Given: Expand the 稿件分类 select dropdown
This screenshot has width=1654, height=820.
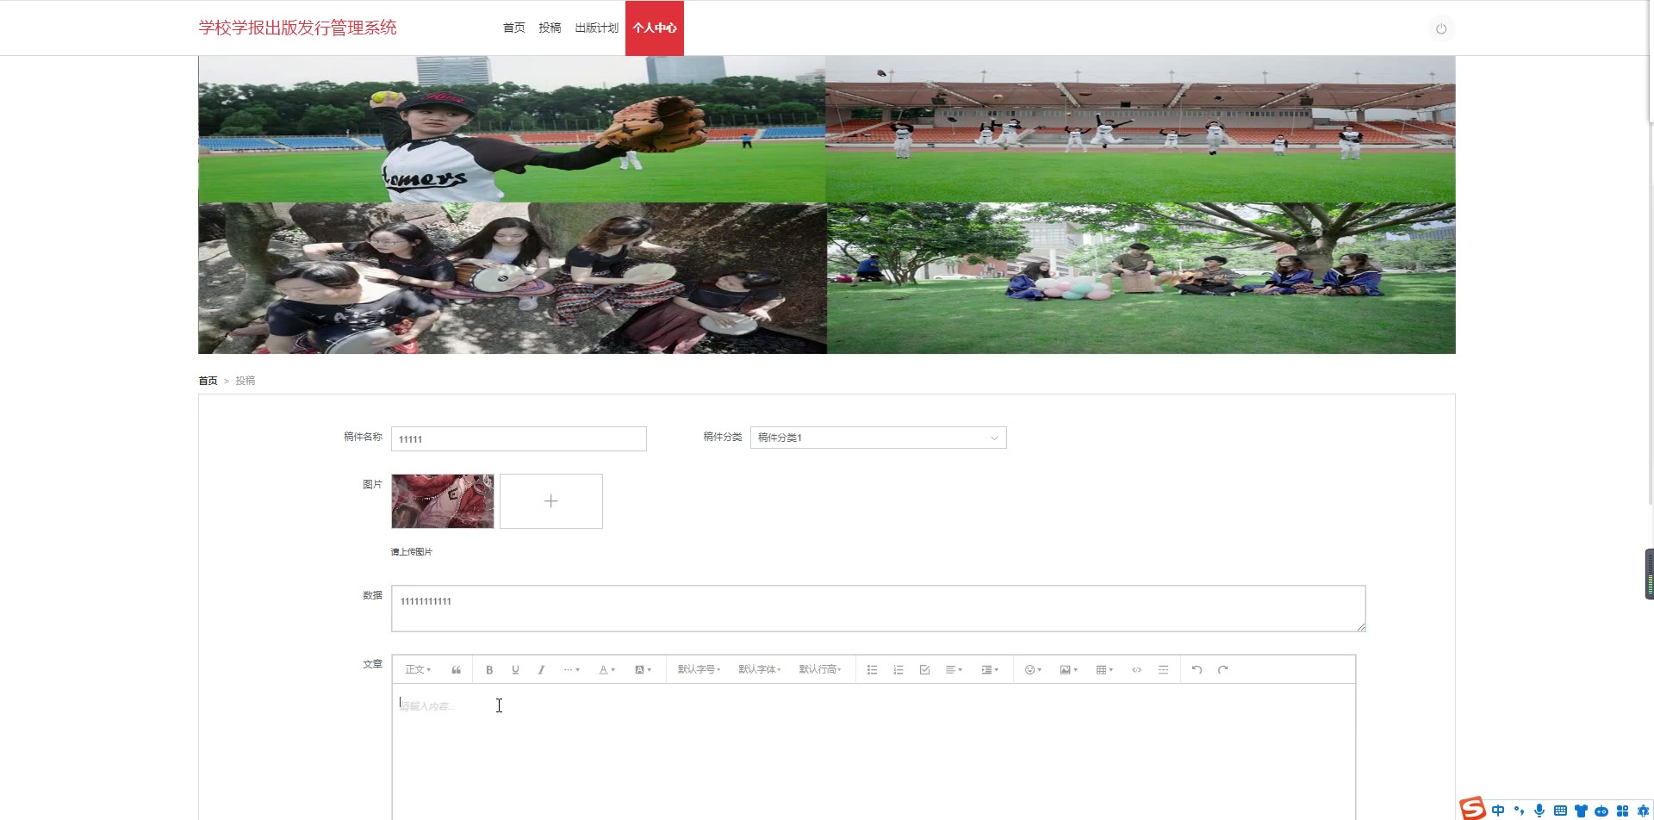Looking at the screenshot, I should click(878, 438).
